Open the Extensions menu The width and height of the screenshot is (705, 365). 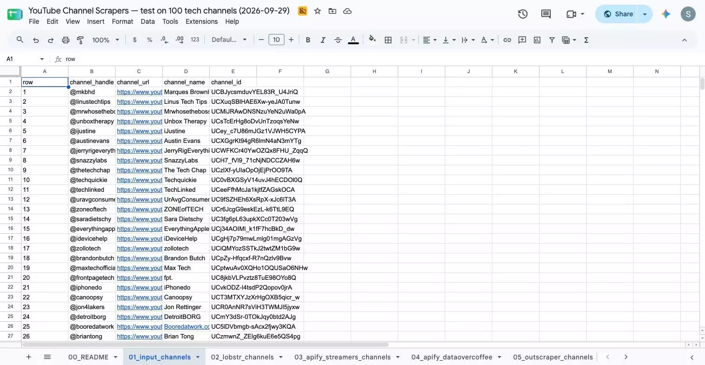[x=201, y=21]
